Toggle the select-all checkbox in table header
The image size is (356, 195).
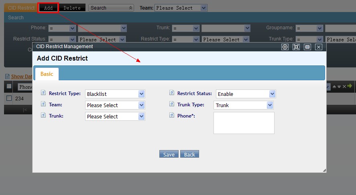pyautogui.click(x=9, y=86)
